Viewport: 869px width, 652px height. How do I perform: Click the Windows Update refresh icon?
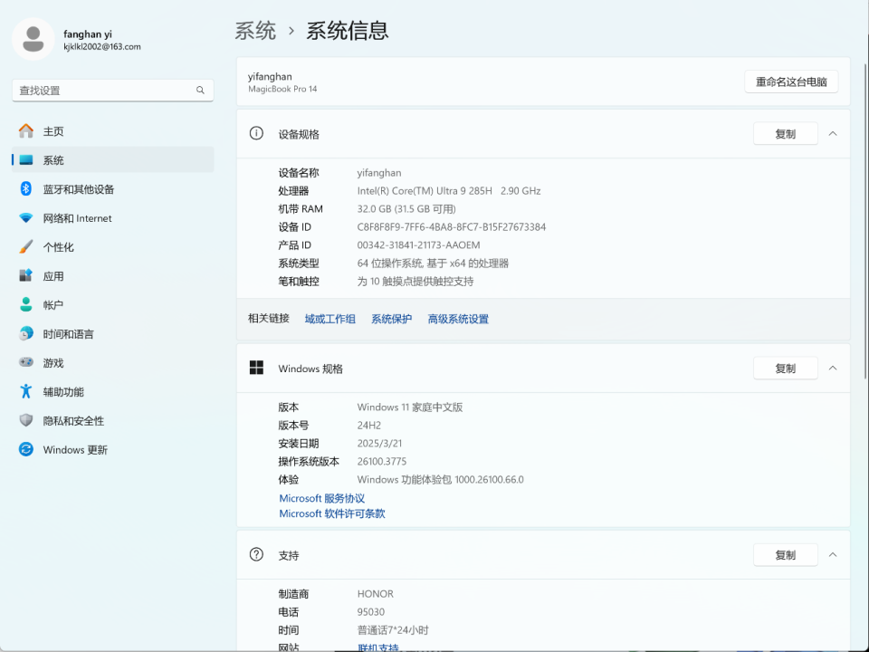coord(26,449)
